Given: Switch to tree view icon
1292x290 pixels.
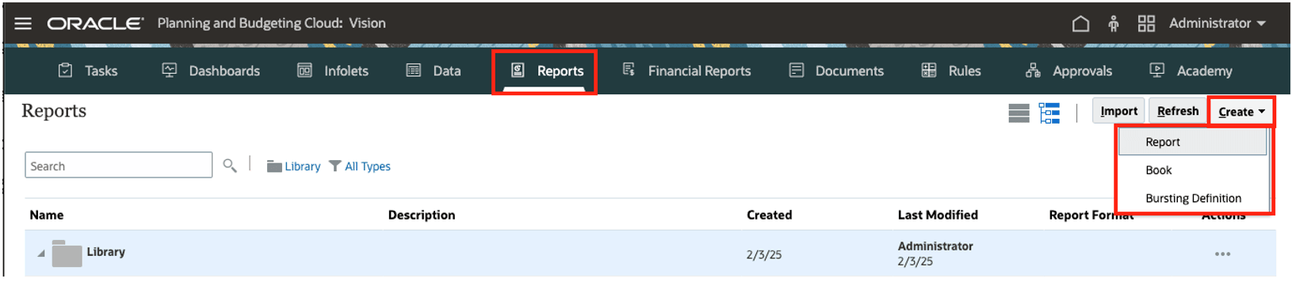Looking at the screenshot, I should [x=1049, y=113].
